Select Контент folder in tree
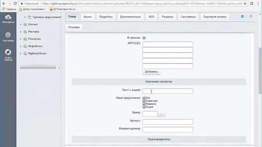Viewport: 262px width, 147px height. pos(33,24)
